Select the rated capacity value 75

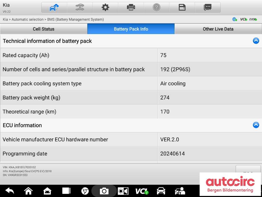pos(163,55)
